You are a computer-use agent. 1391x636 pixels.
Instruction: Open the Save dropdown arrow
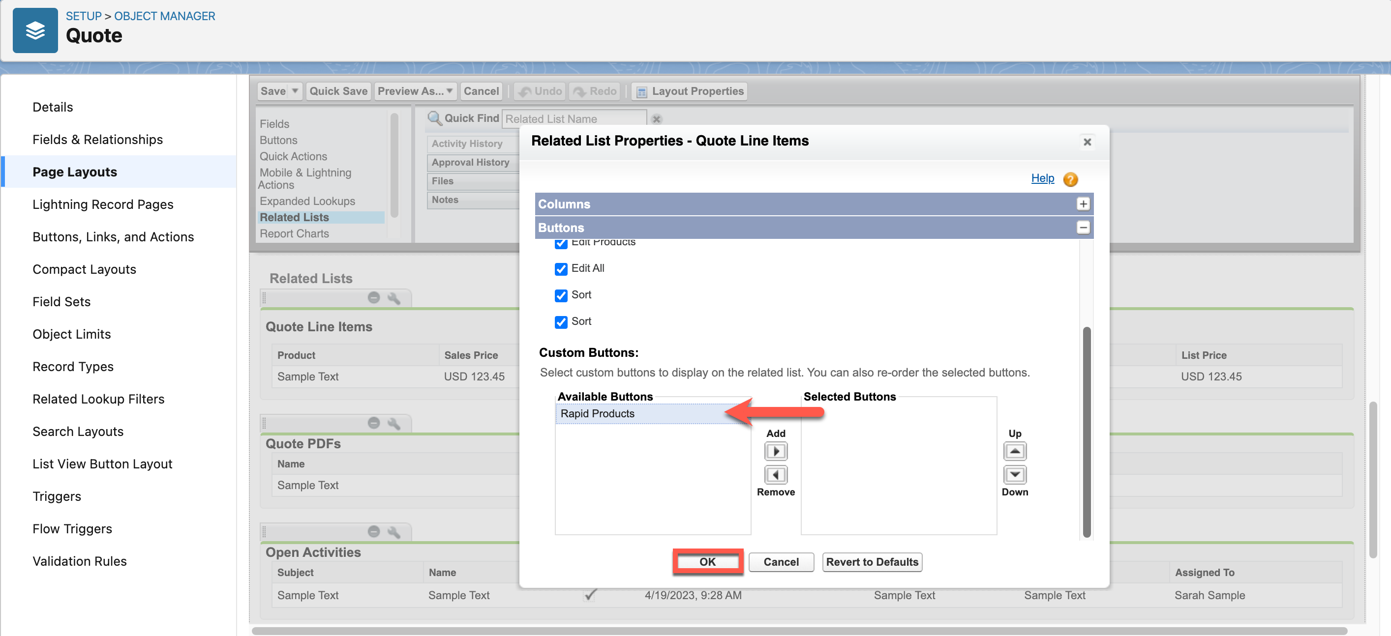(295, 91)
